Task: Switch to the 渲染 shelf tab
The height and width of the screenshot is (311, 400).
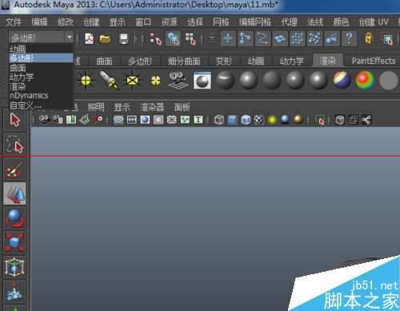Action: pyautogui.click(x=328, y=61)
